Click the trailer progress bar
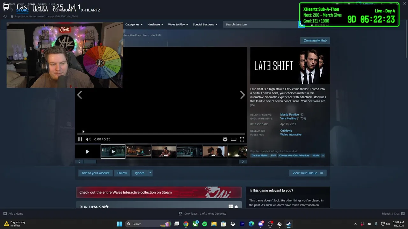Viewport: 408px width, 229px height. (x=161, y=134)
